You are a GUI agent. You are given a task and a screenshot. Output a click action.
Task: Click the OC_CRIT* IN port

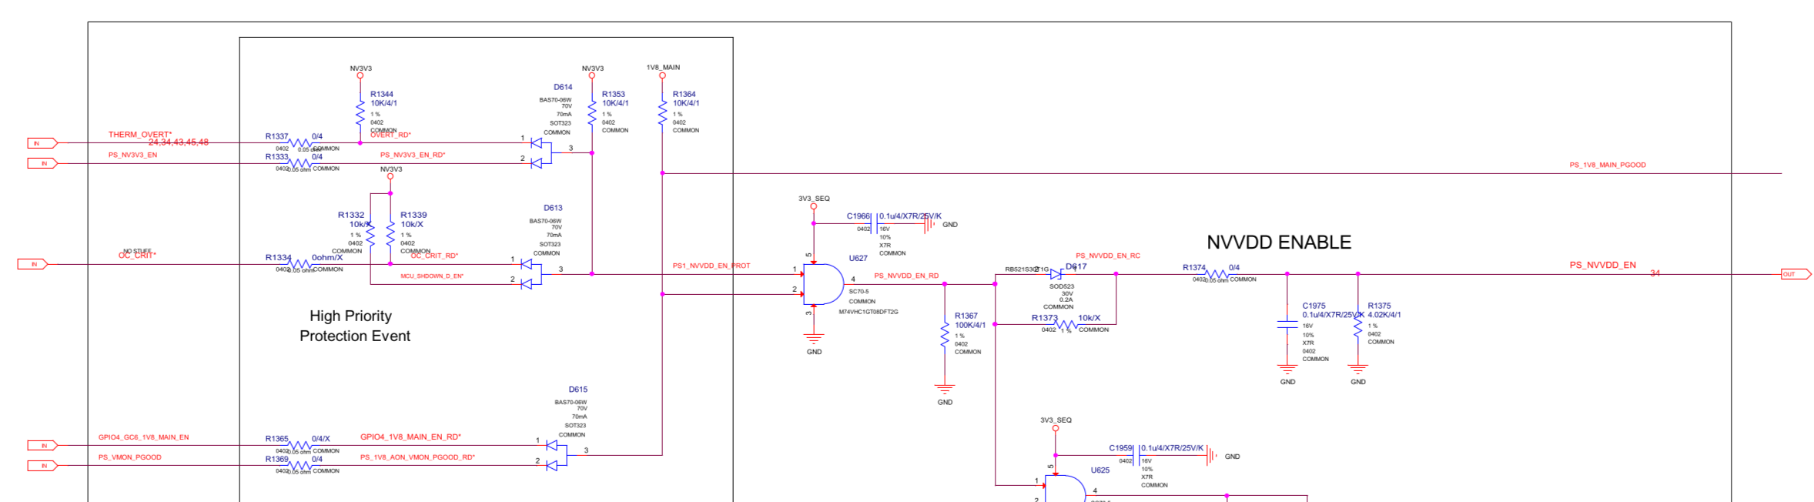tap(33, 264)
